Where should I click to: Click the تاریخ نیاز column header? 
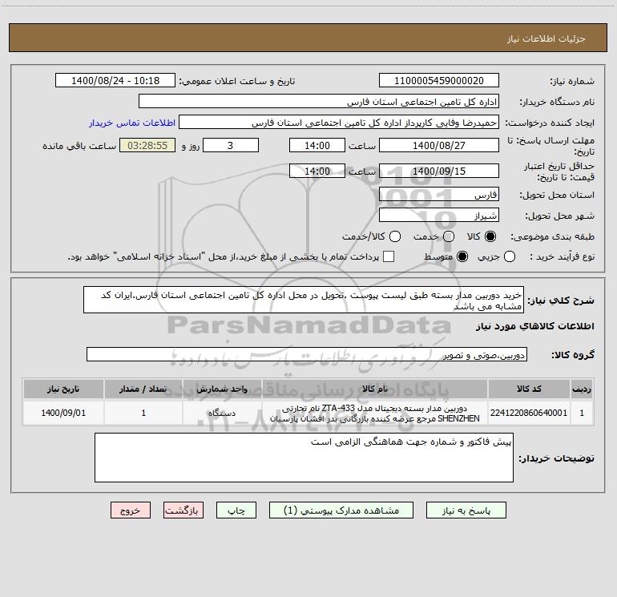point(63,389)
